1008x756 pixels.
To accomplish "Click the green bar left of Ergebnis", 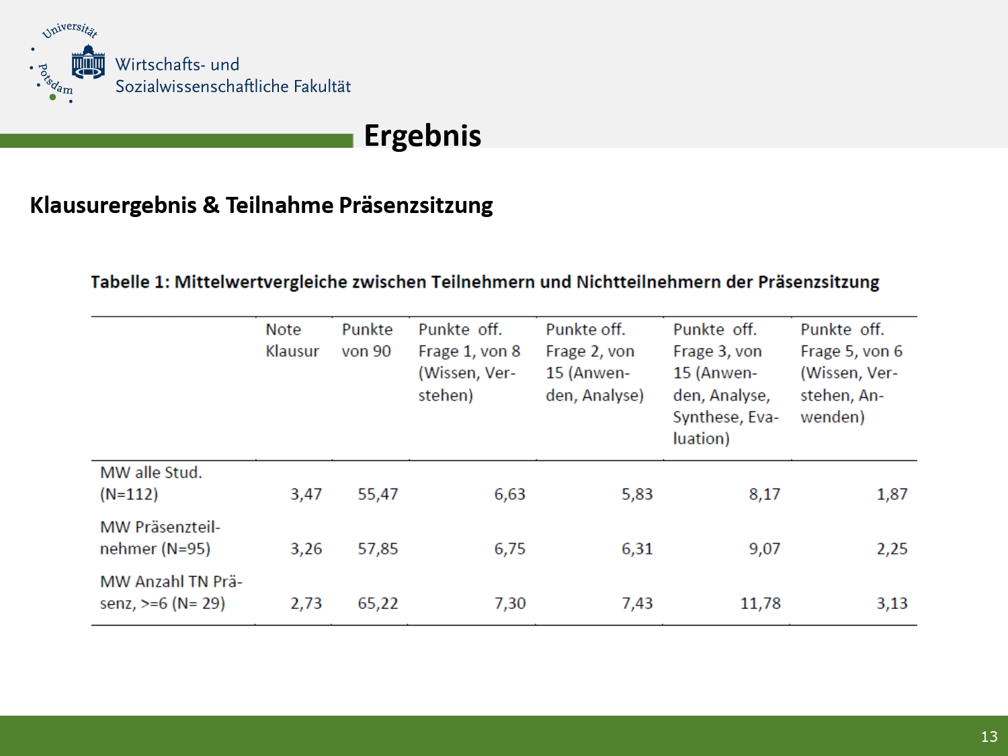I will click(x=176, y=140).
